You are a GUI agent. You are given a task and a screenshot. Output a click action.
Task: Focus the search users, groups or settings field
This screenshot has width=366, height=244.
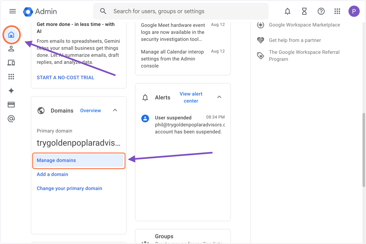pyautogui.click(x=181, y=11)
